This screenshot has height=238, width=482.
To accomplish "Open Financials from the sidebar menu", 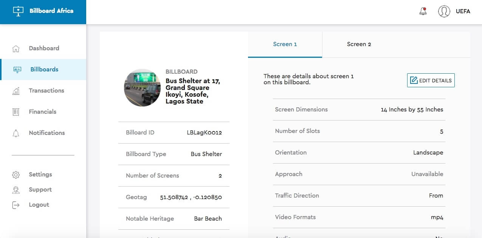I will [x=42, y=112].
